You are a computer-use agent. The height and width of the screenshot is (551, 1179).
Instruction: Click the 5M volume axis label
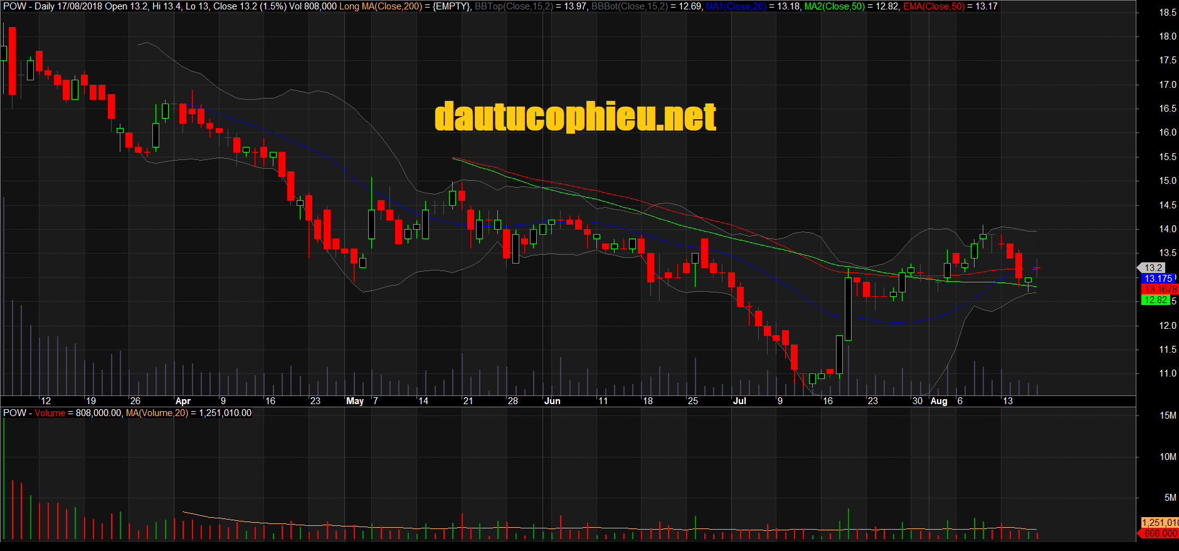tap(1170, 498)
